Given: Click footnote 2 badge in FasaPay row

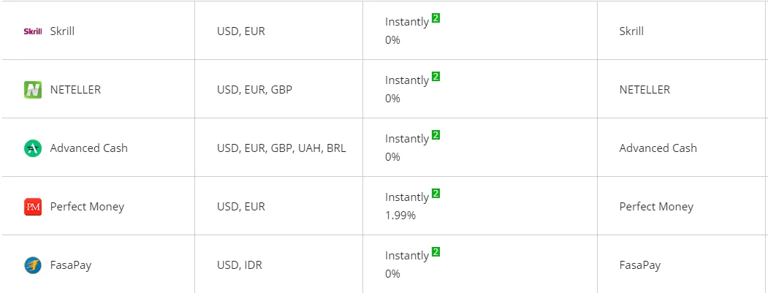Looking at the screenshot, I should click(436, 252).
